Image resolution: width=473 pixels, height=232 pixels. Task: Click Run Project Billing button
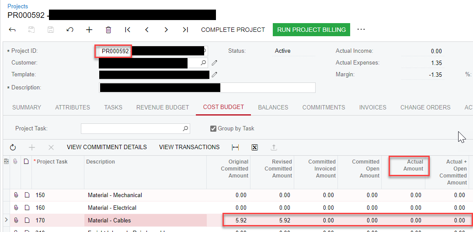coord(311,30)
